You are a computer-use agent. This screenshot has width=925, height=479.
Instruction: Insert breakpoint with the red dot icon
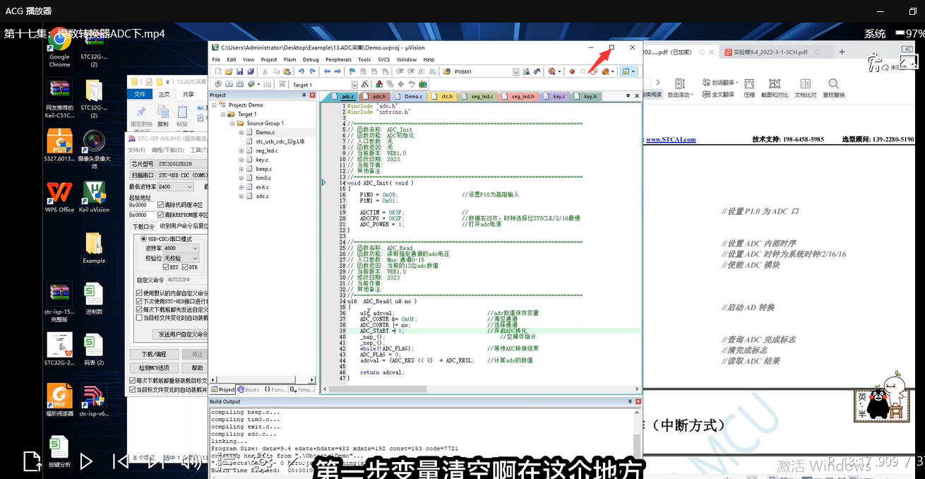pos(572,71)
